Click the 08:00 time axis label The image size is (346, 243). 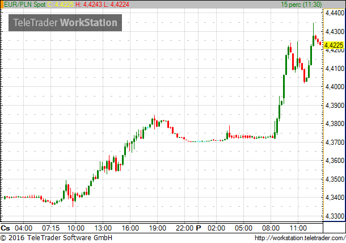271,228
